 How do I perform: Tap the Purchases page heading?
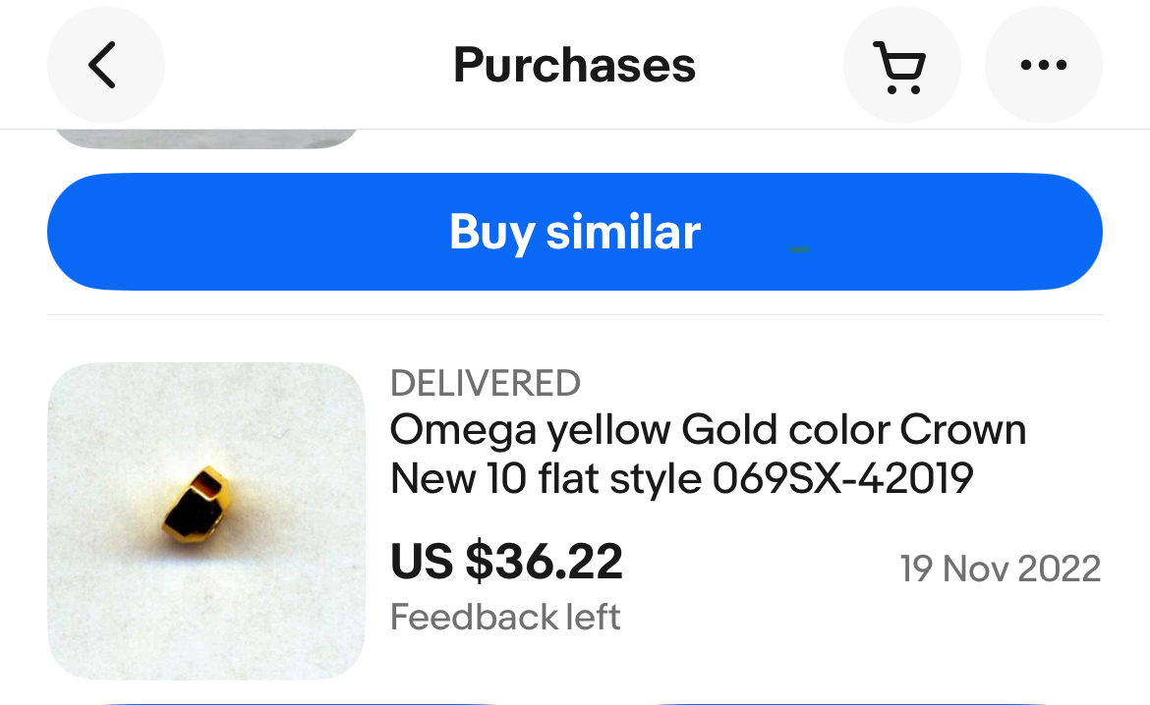574,66
